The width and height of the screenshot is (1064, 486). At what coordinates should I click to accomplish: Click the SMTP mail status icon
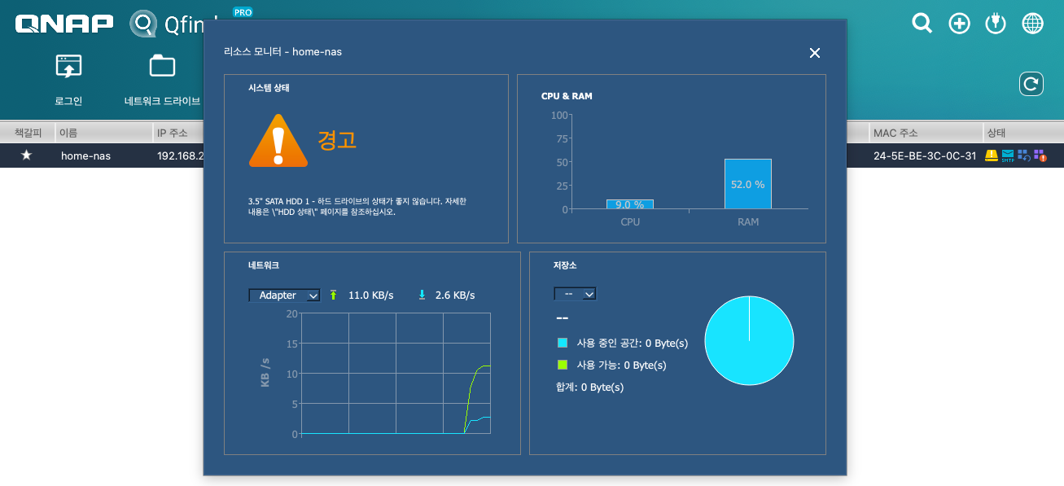pos(1008,155)
